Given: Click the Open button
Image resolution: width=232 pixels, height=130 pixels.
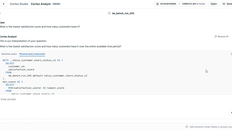Looking at the screenshot, I should 214,4.
